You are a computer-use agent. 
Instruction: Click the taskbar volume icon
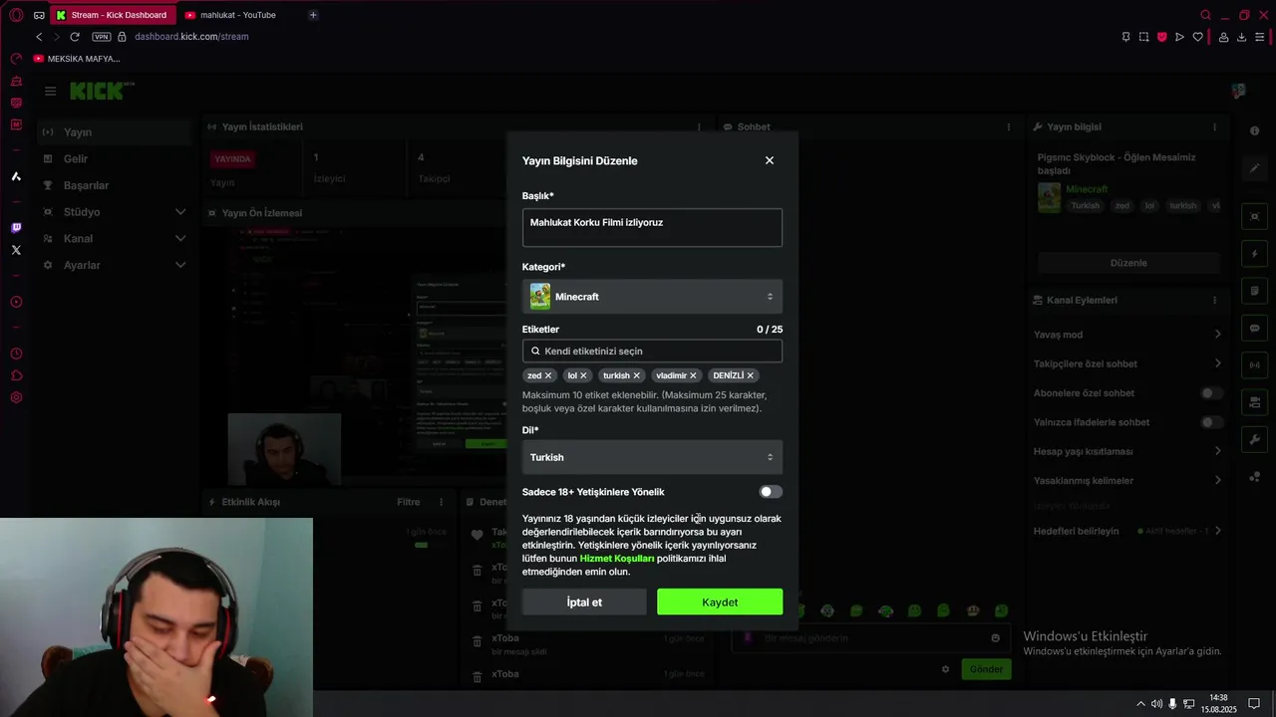[x=1156, y=704]
